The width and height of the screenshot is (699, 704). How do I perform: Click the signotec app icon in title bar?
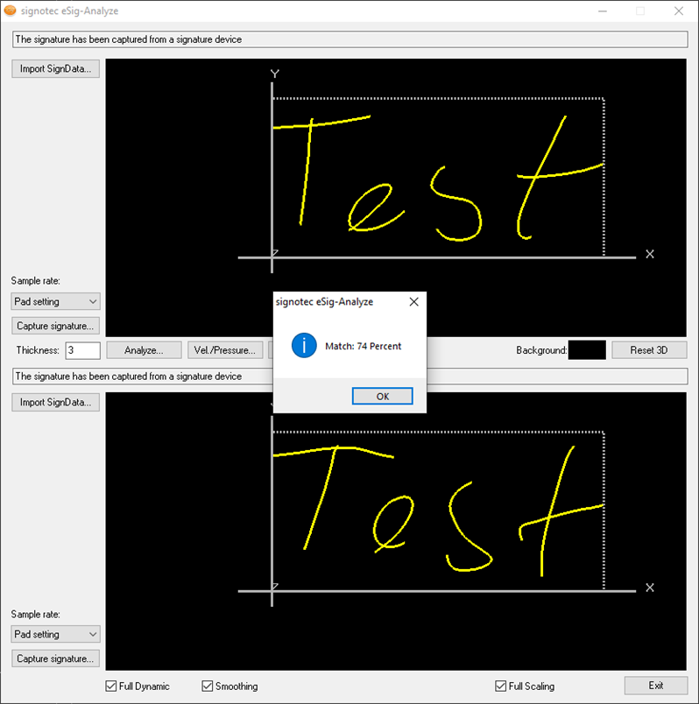pos(10,11)
